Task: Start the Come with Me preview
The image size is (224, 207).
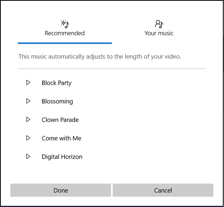Action: coord(28,138)
